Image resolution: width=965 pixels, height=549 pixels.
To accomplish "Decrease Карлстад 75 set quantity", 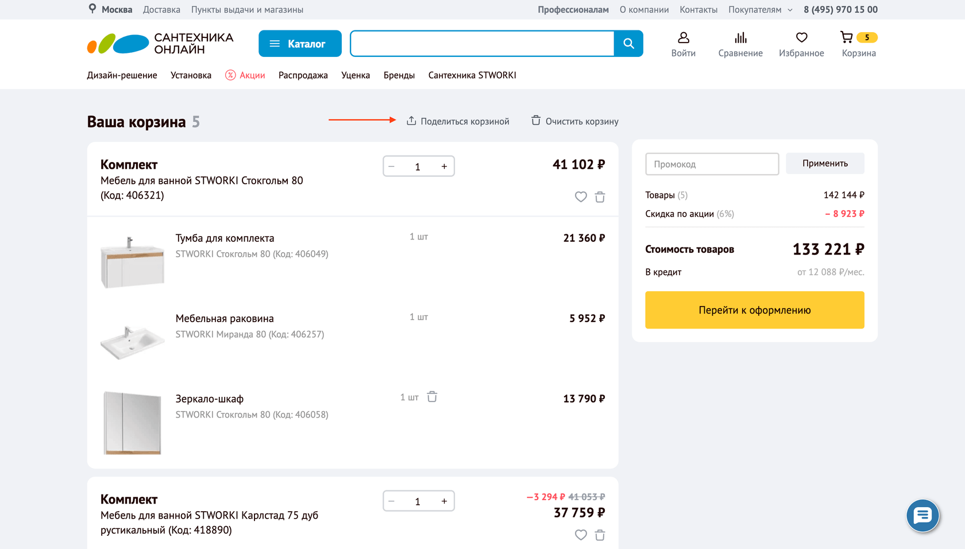I will pos(392,501).
